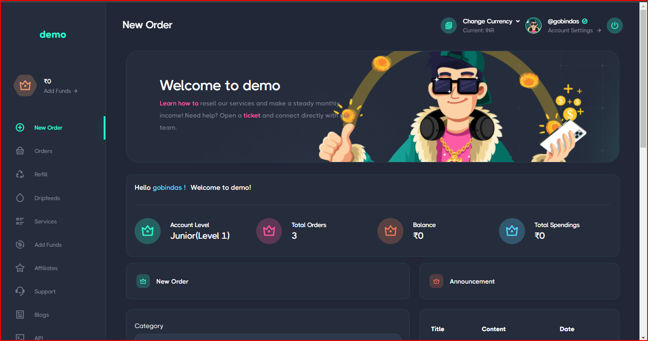
Task: Click the "Learn how to" link
Action: 179,103
